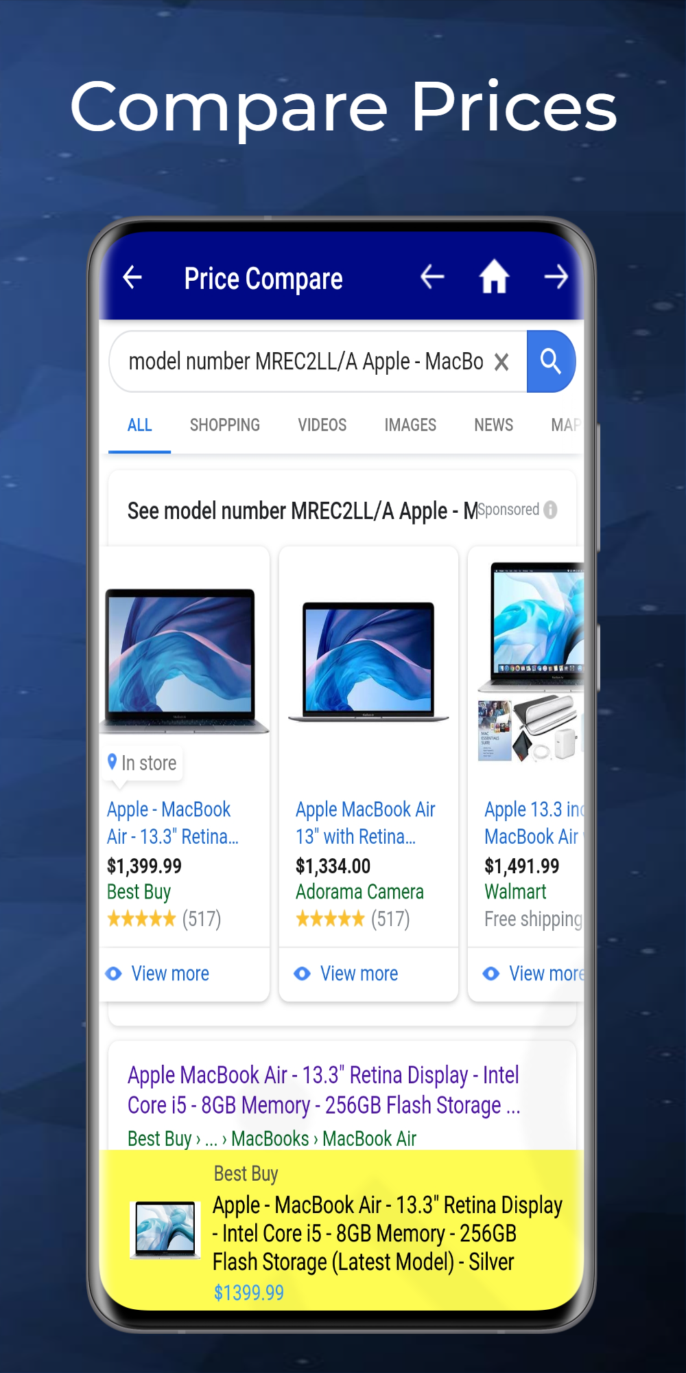Open the NEWS tab
686x1373 pixels.
[494, 425]
